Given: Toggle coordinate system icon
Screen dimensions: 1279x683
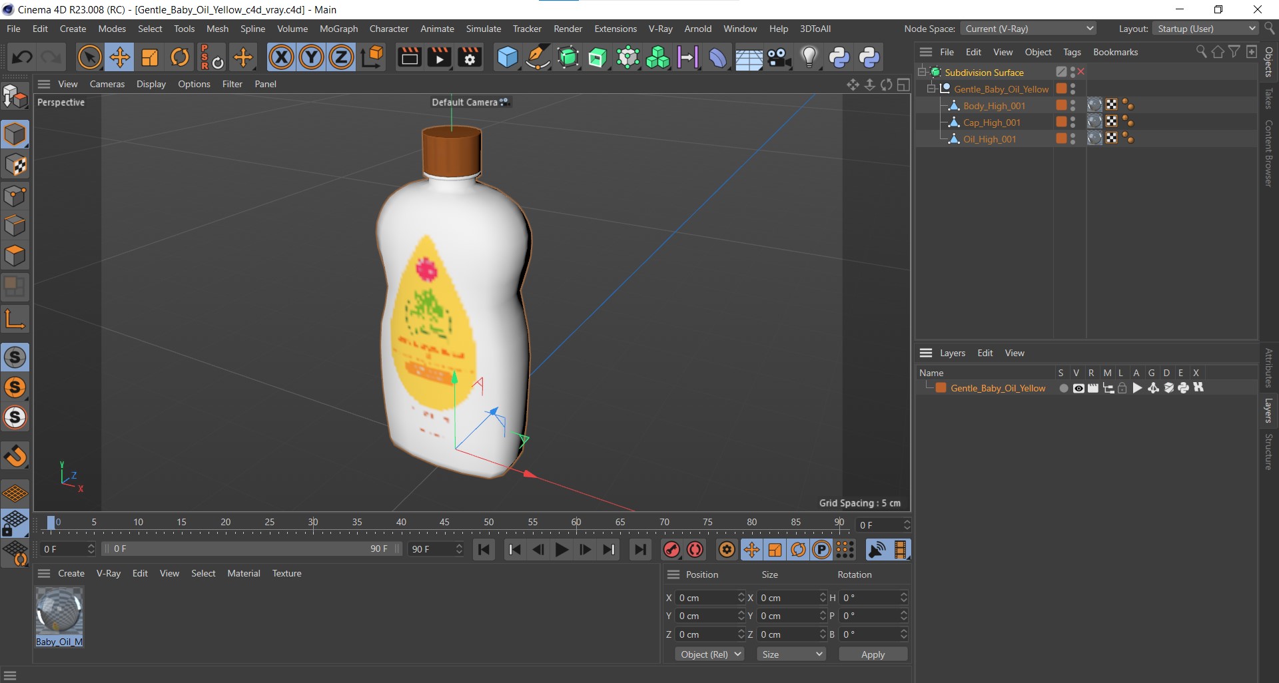Looking at the screenshot, I should (x=372, y=57).
